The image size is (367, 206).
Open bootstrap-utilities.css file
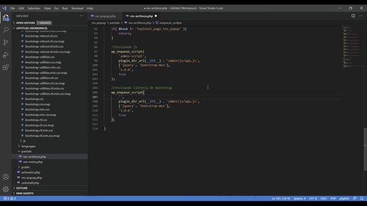pos(40,57)
